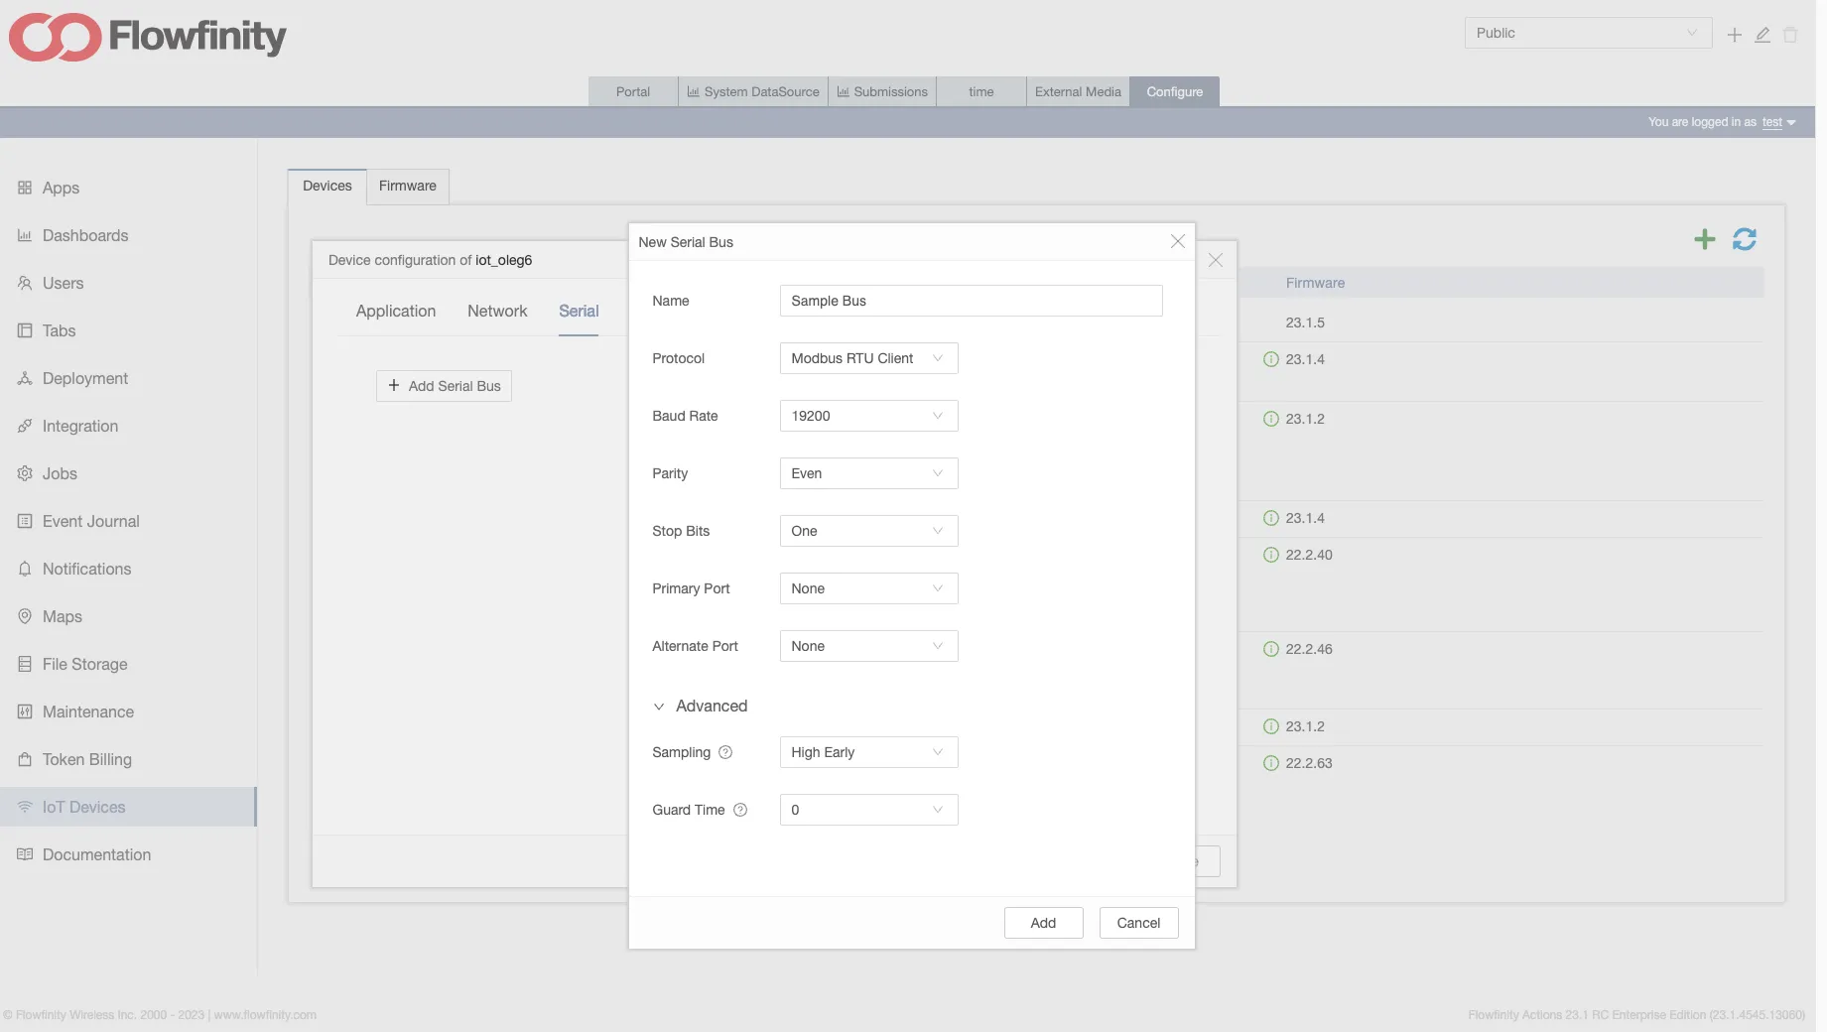1827x1032 pixels.
Task: Open the Protocol dropdown
Action: (868, 358)
